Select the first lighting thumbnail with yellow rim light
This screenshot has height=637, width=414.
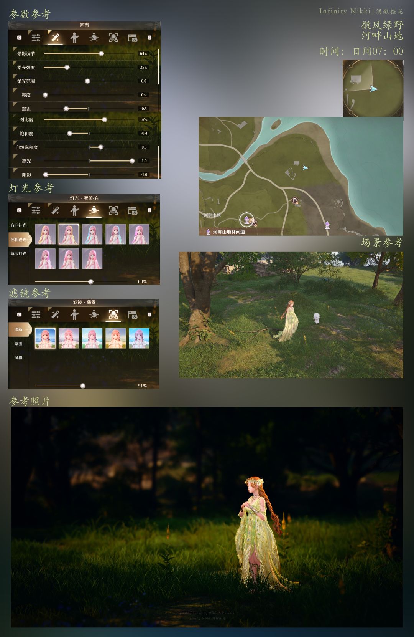tap(45, 234)
